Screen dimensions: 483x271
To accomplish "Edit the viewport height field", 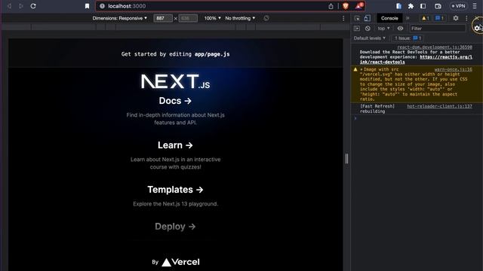I will coord(188,18).
